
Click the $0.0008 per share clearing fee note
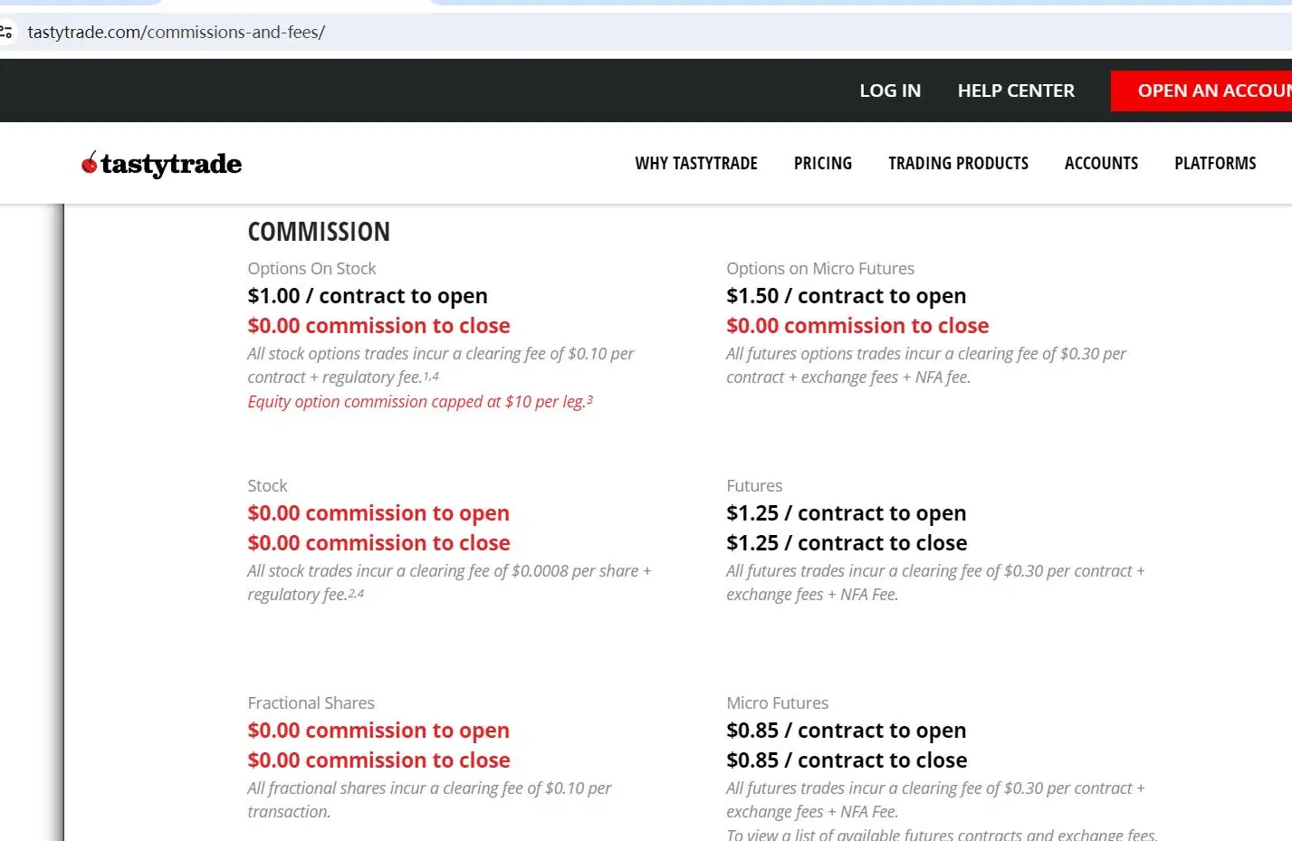(450, 583)
